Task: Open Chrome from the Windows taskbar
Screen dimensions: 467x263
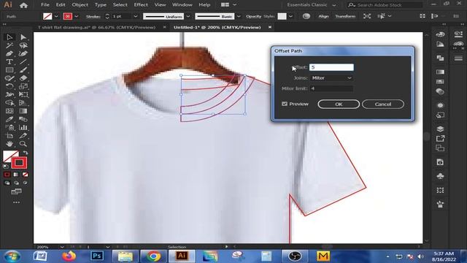Action: pyautogui.click(x=154, y=256)
